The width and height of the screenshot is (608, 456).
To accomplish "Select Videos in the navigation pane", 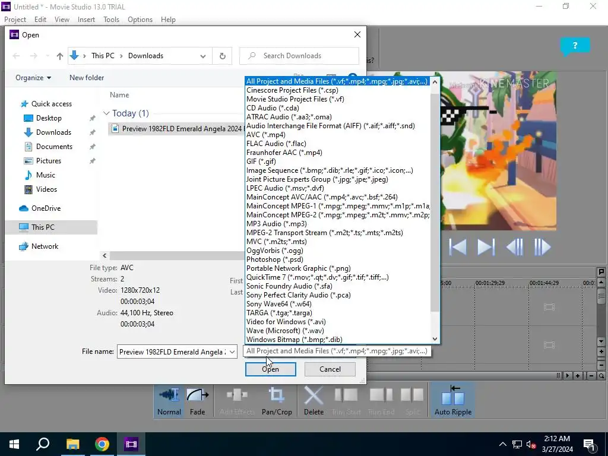I will pos(46,189).
